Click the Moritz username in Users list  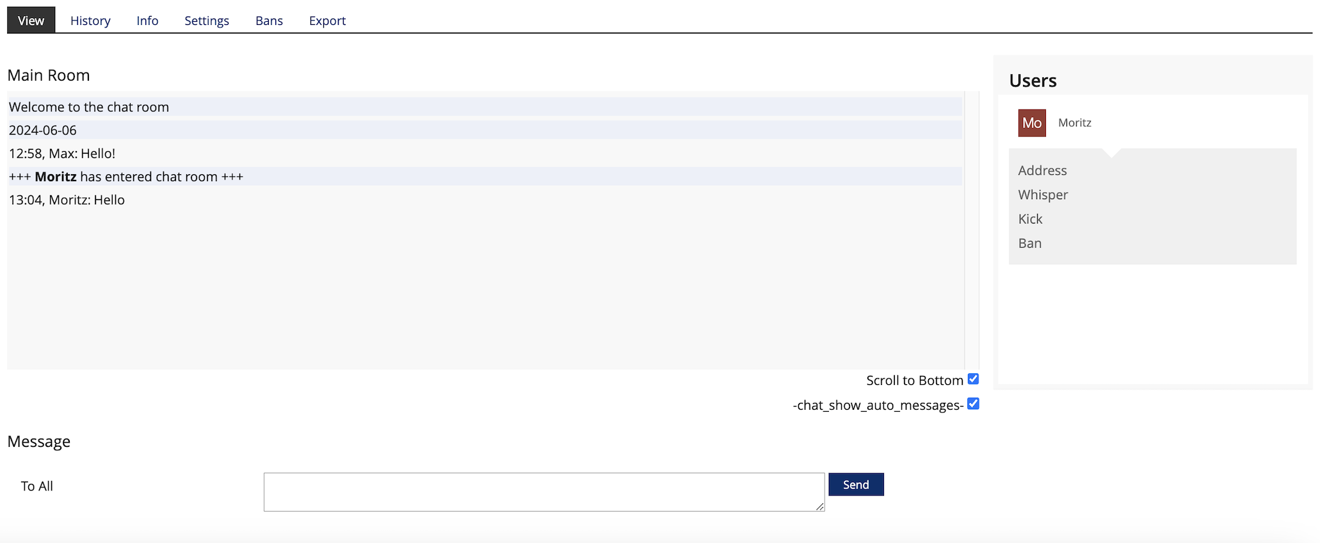pyautogui.click(x=1074, y=123)
